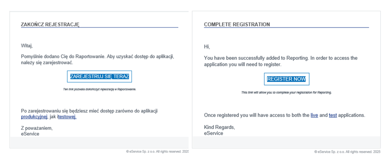Click the Z poważaniem sign-off
The width and height of the screenshot is (392, 166).
pyautogui.click(x=37, y=128)
